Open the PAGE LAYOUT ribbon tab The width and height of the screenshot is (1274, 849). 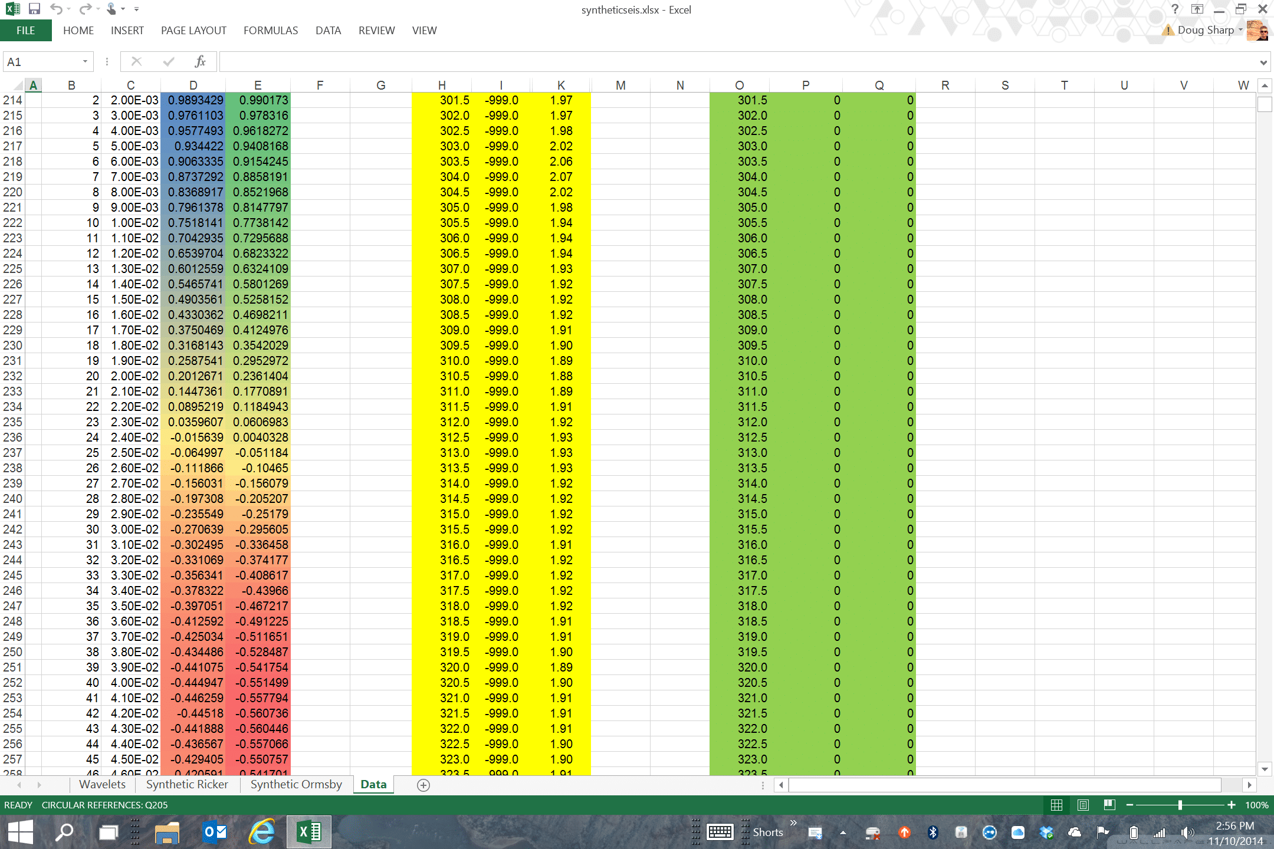(x=193, y=30)
